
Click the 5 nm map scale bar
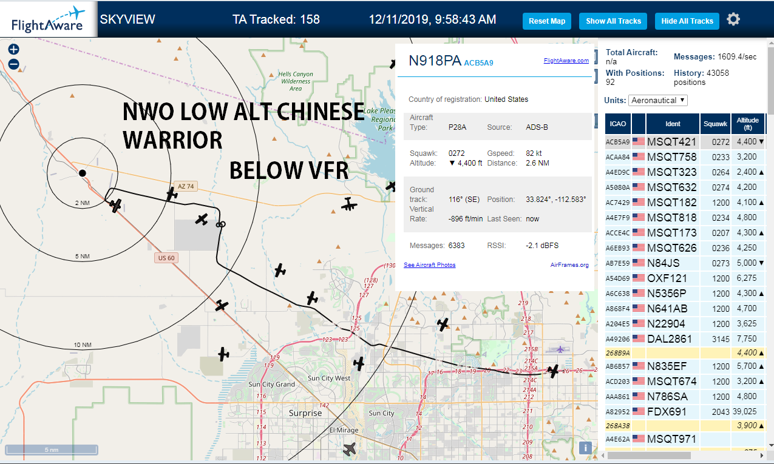[x=51, y=449]
